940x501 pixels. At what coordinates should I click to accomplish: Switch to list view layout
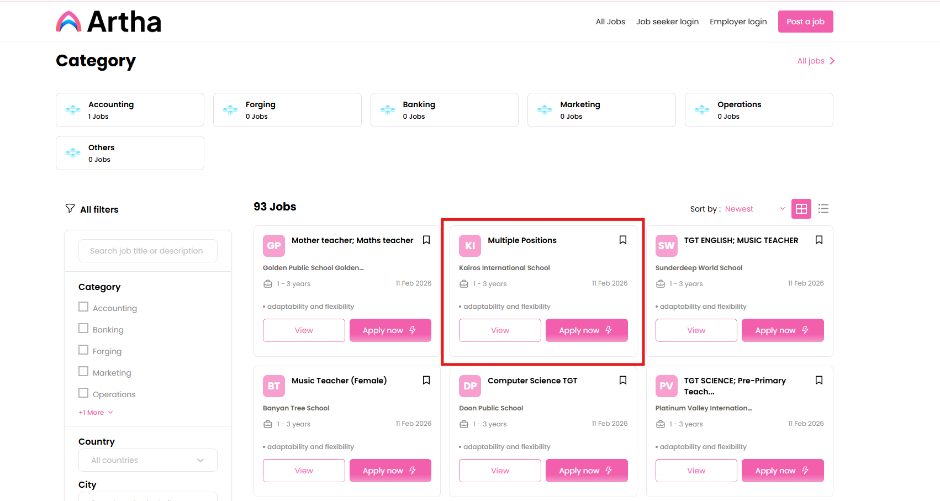(823, 209)
